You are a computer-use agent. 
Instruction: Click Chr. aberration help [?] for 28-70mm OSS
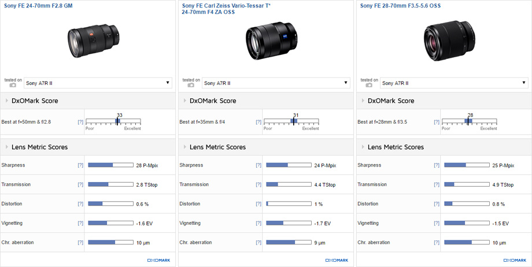coord(437,243)
